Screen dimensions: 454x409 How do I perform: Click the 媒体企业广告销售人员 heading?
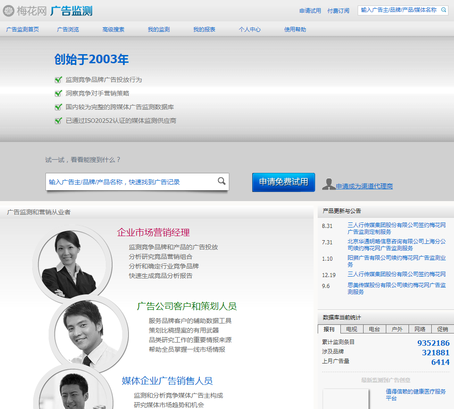click(167, 381)
